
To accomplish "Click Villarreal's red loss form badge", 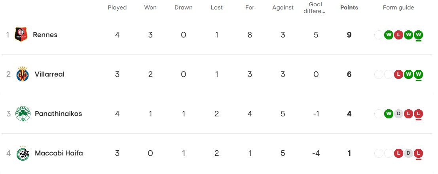I will pos(399,74).
